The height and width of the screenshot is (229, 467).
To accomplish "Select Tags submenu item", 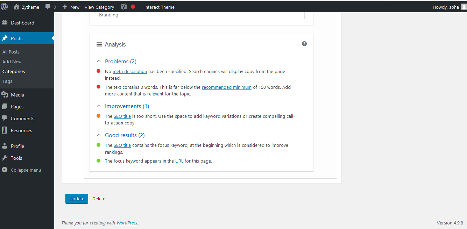I will [x=7, y=81].
